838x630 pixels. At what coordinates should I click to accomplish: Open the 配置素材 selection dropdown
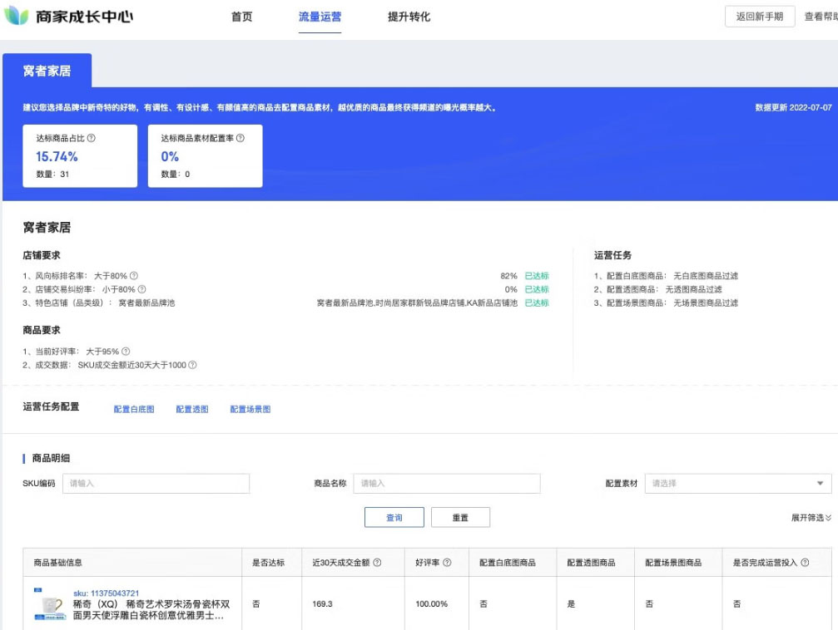click(x=736, y=483)
